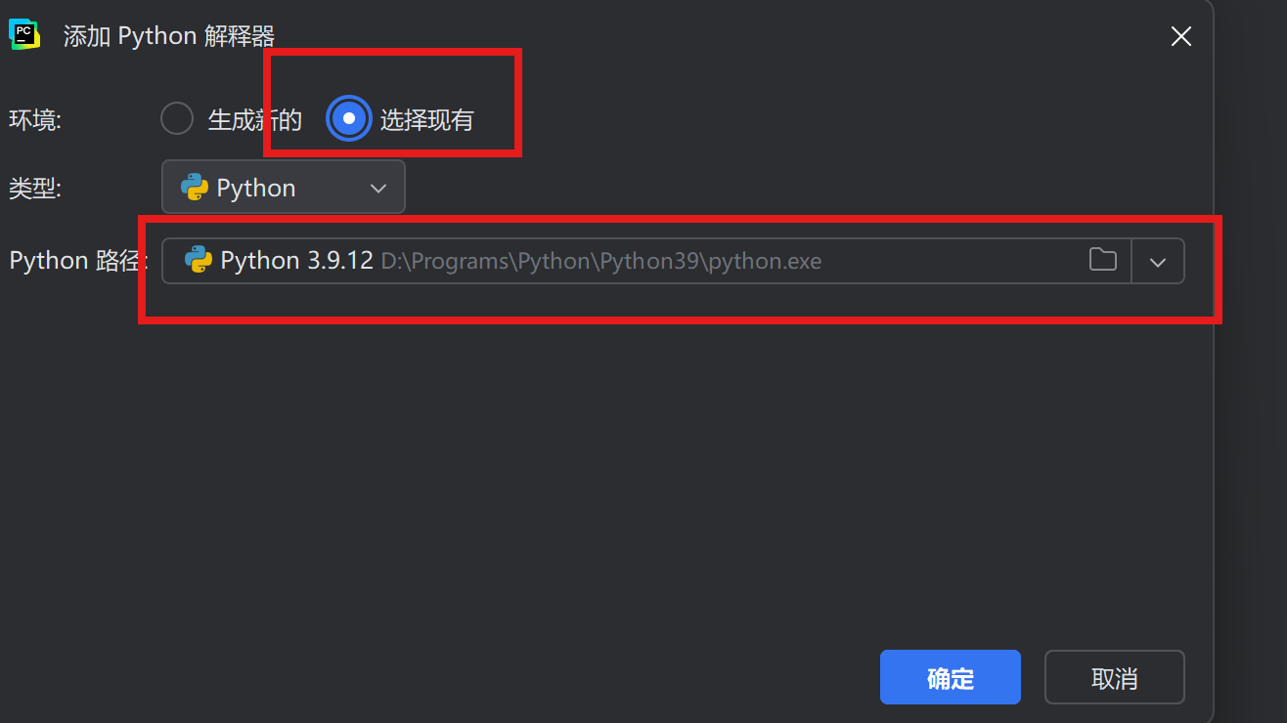The height and width of the screenshot is (723, 1287).
Task: Click the Python logo in 类型 dropdown
Action: [196, 188]
